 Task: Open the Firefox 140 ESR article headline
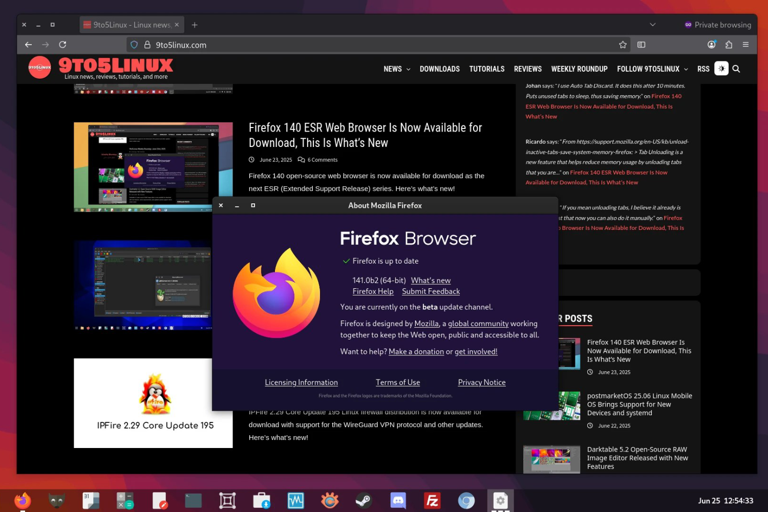pyautogui.click(x=366, y=135)
